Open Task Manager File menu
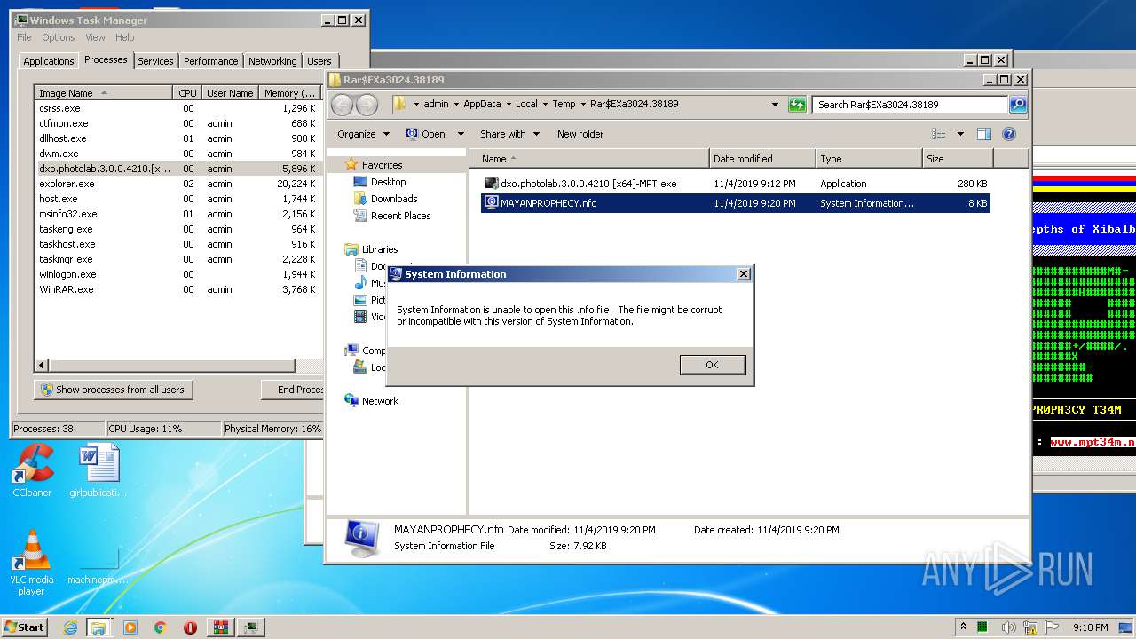The height and width of the screenshot is (639, 1136). click(x=24, y=37)
